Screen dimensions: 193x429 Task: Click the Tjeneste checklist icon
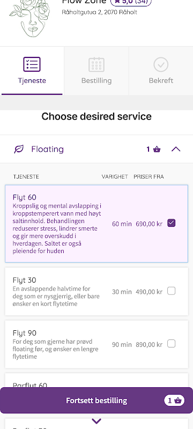(x=32, y=64)
